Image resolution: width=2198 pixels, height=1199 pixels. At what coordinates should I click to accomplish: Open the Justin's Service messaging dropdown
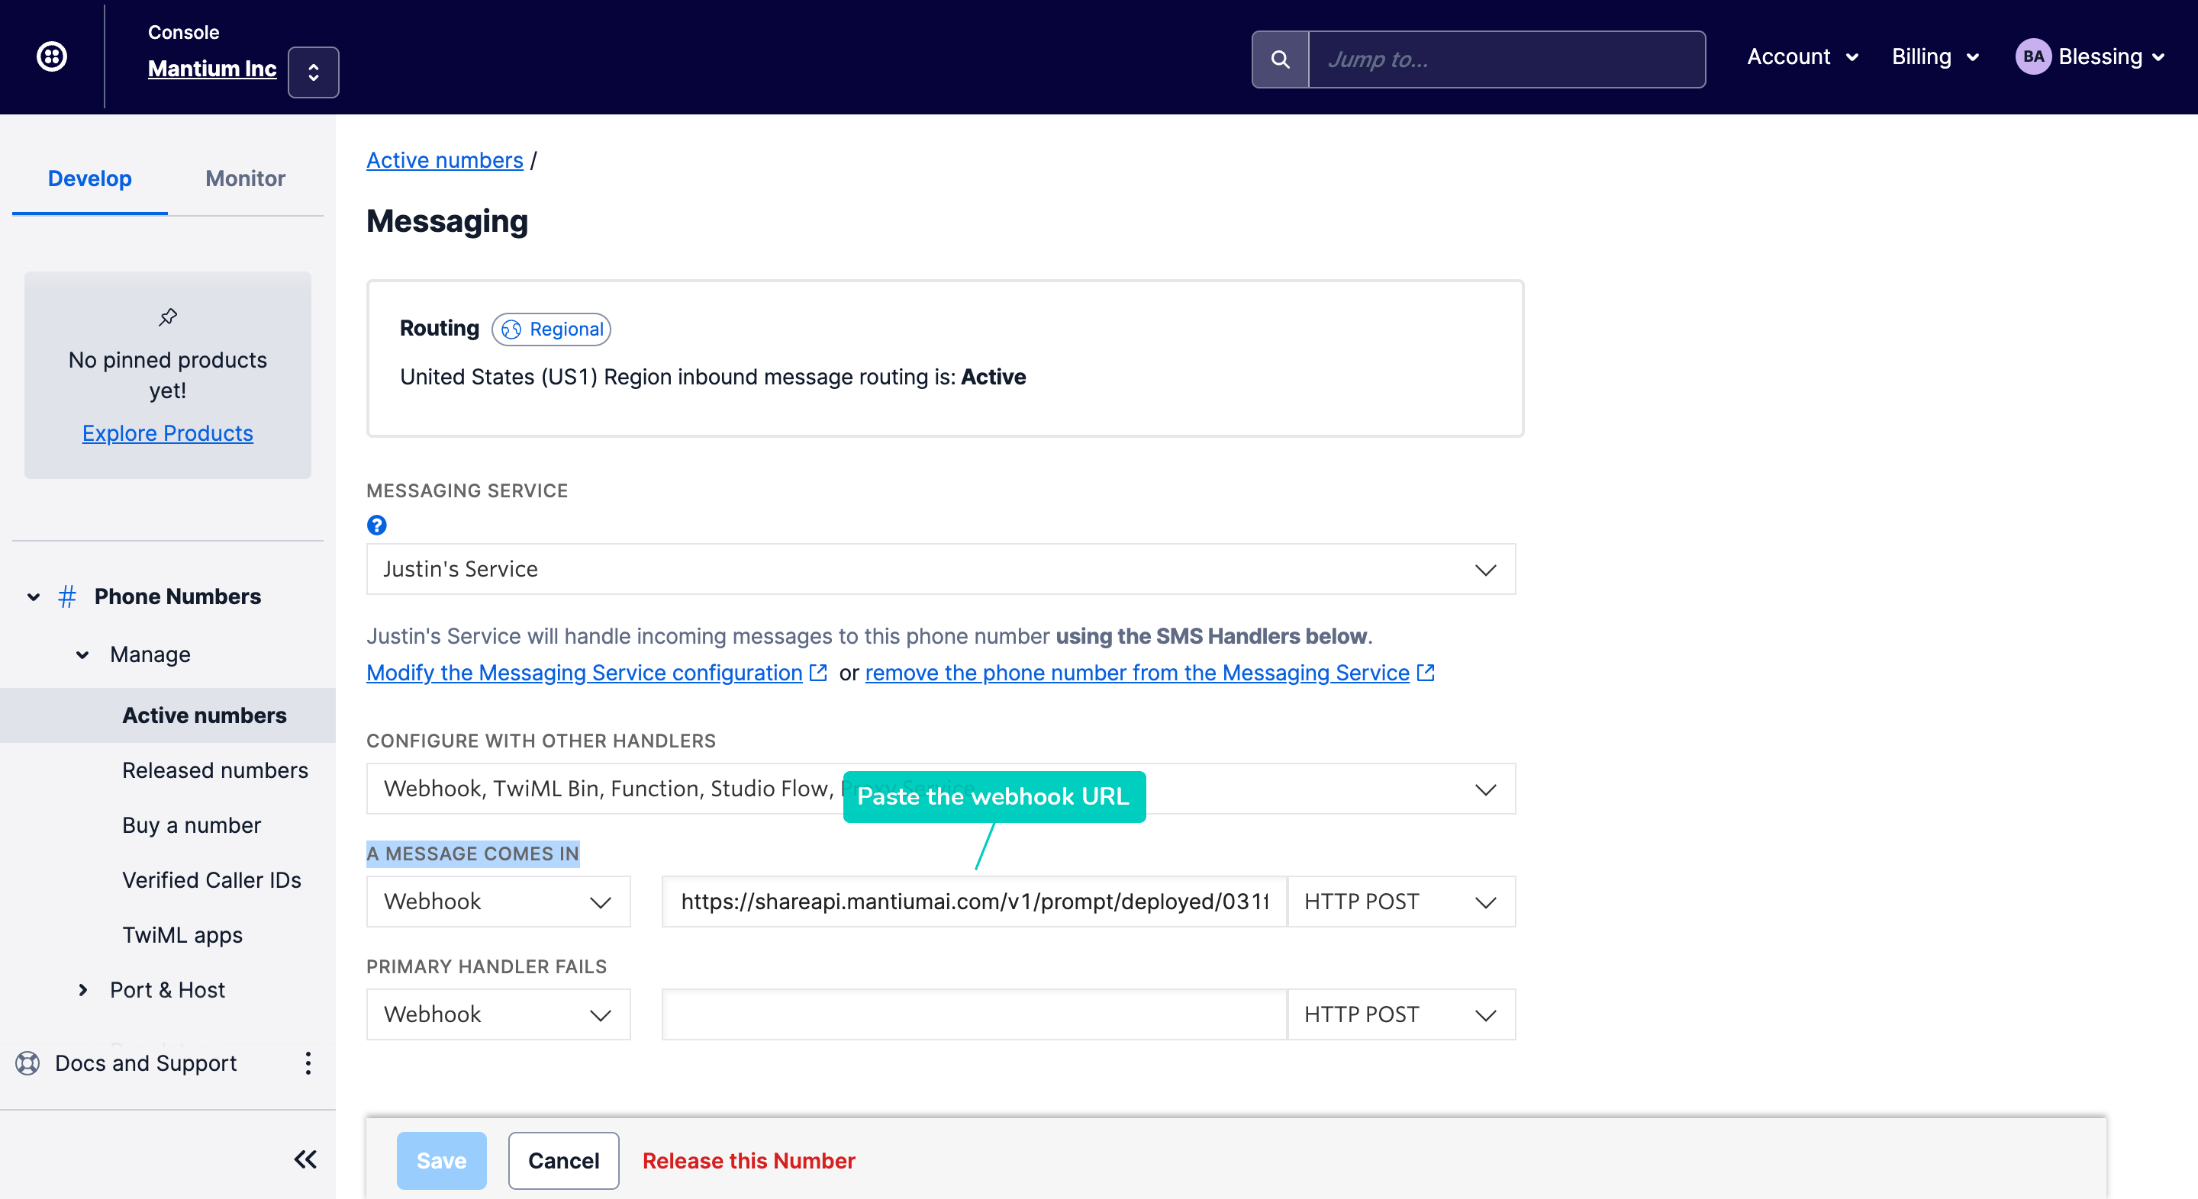click(x=940, y=569)
